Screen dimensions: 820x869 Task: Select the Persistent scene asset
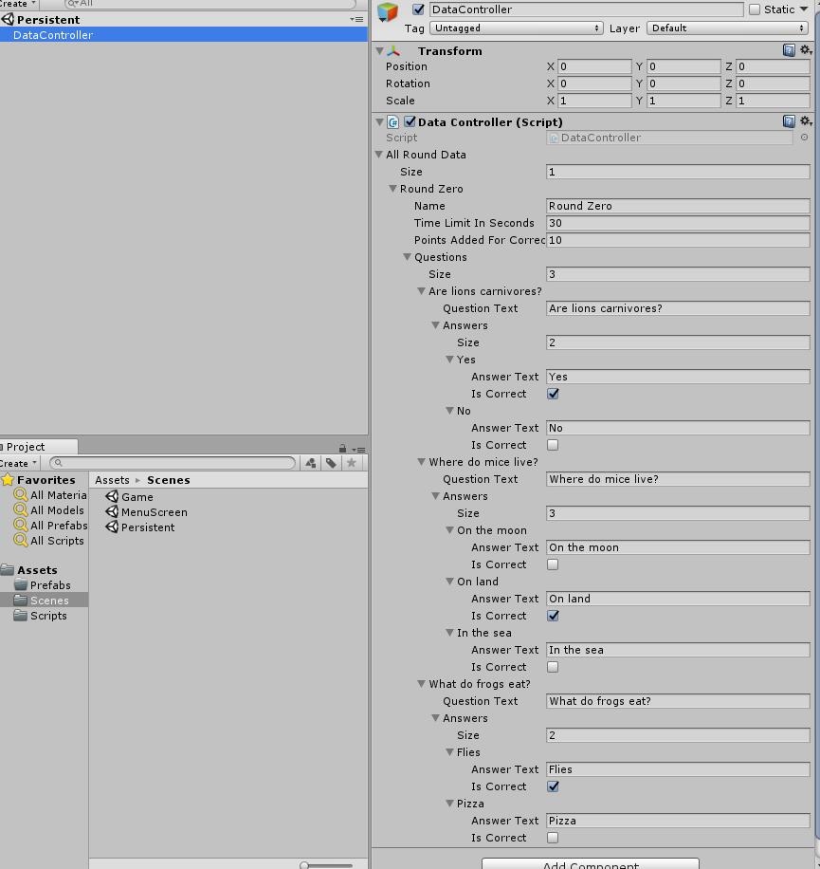click(x=140, y=527)
